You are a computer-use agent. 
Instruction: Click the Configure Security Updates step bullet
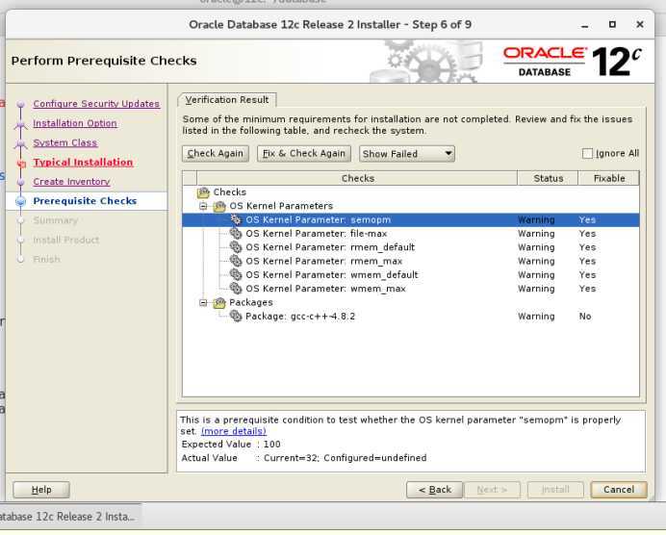point(21,104)
